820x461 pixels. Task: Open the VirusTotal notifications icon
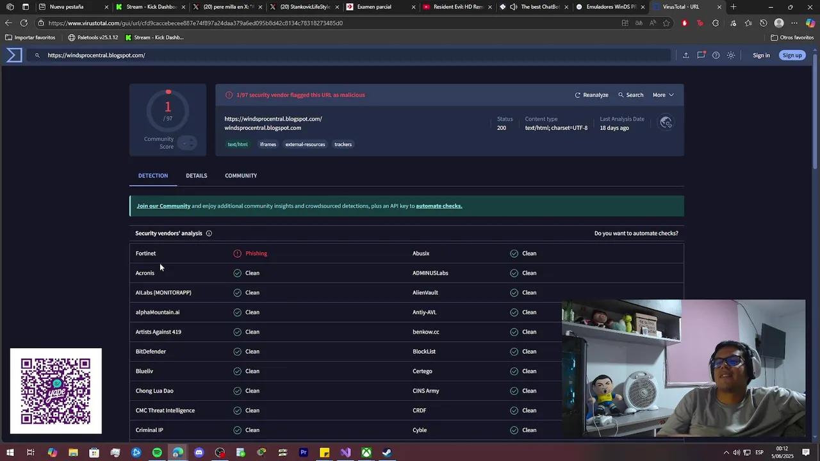[x=701, y=55]
